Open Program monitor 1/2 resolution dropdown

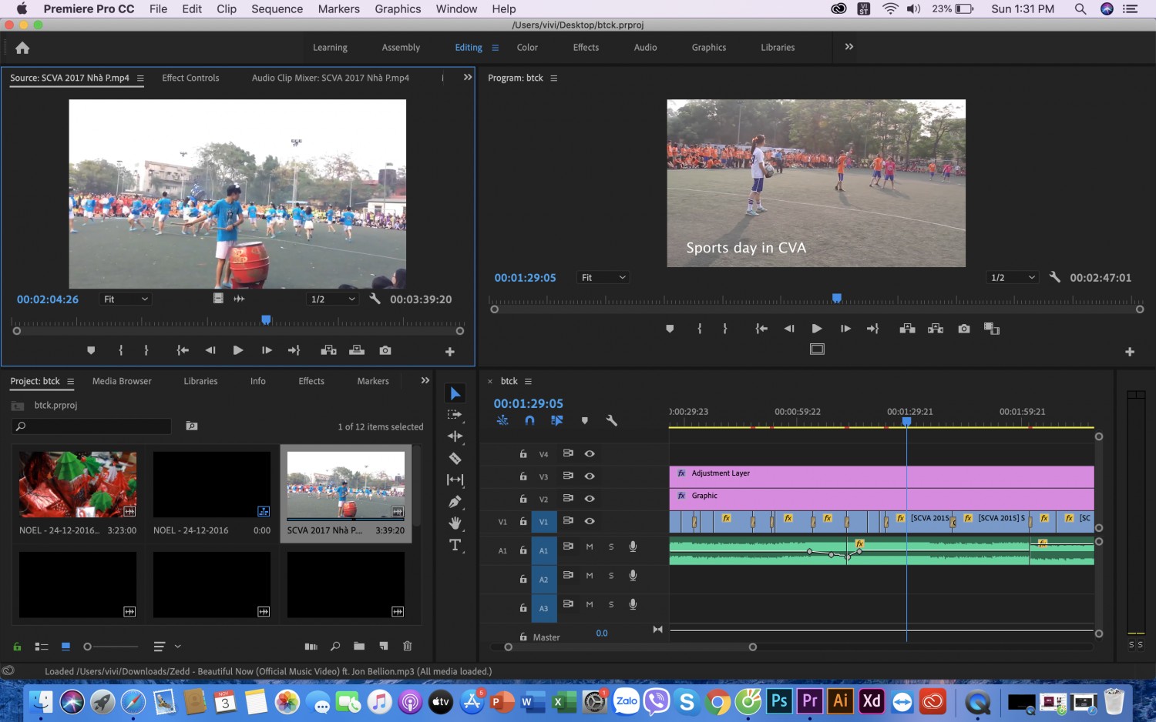click(x=1013, y=277)
